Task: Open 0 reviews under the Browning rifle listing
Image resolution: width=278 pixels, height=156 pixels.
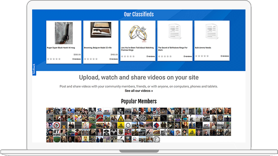Action: tap(114, 59)
